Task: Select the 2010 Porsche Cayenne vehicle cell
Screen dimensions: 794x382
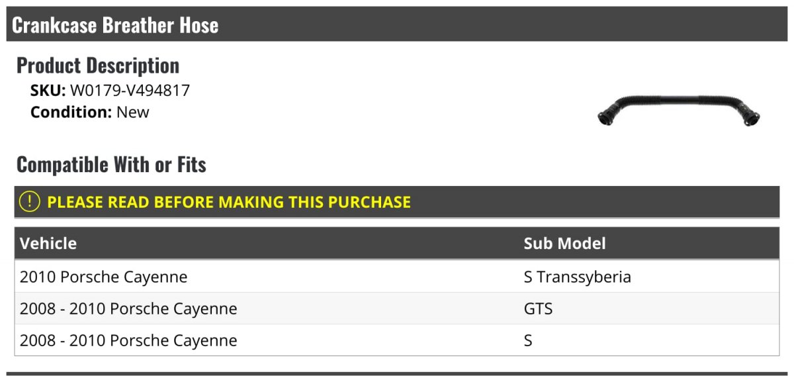Action: coord(103,277)
